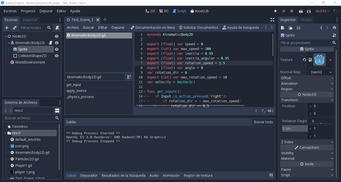This screenshot has height=182, width=341.
Task: Toggle file system split view mode
Action: tap(57, 110)
